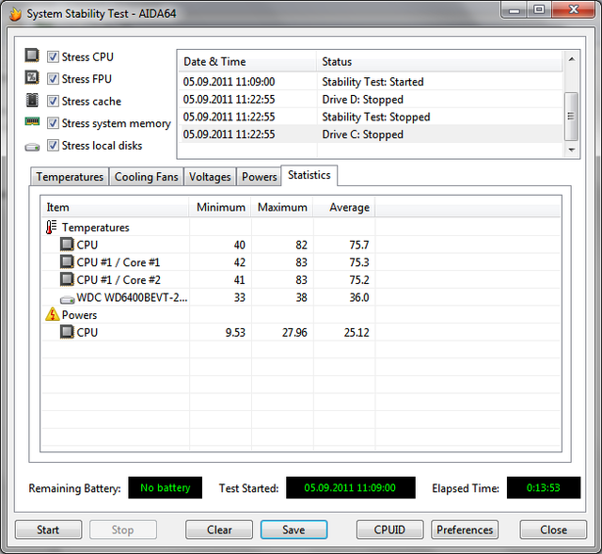Toggle the Stress cache checkbox

tap(53, 101)
